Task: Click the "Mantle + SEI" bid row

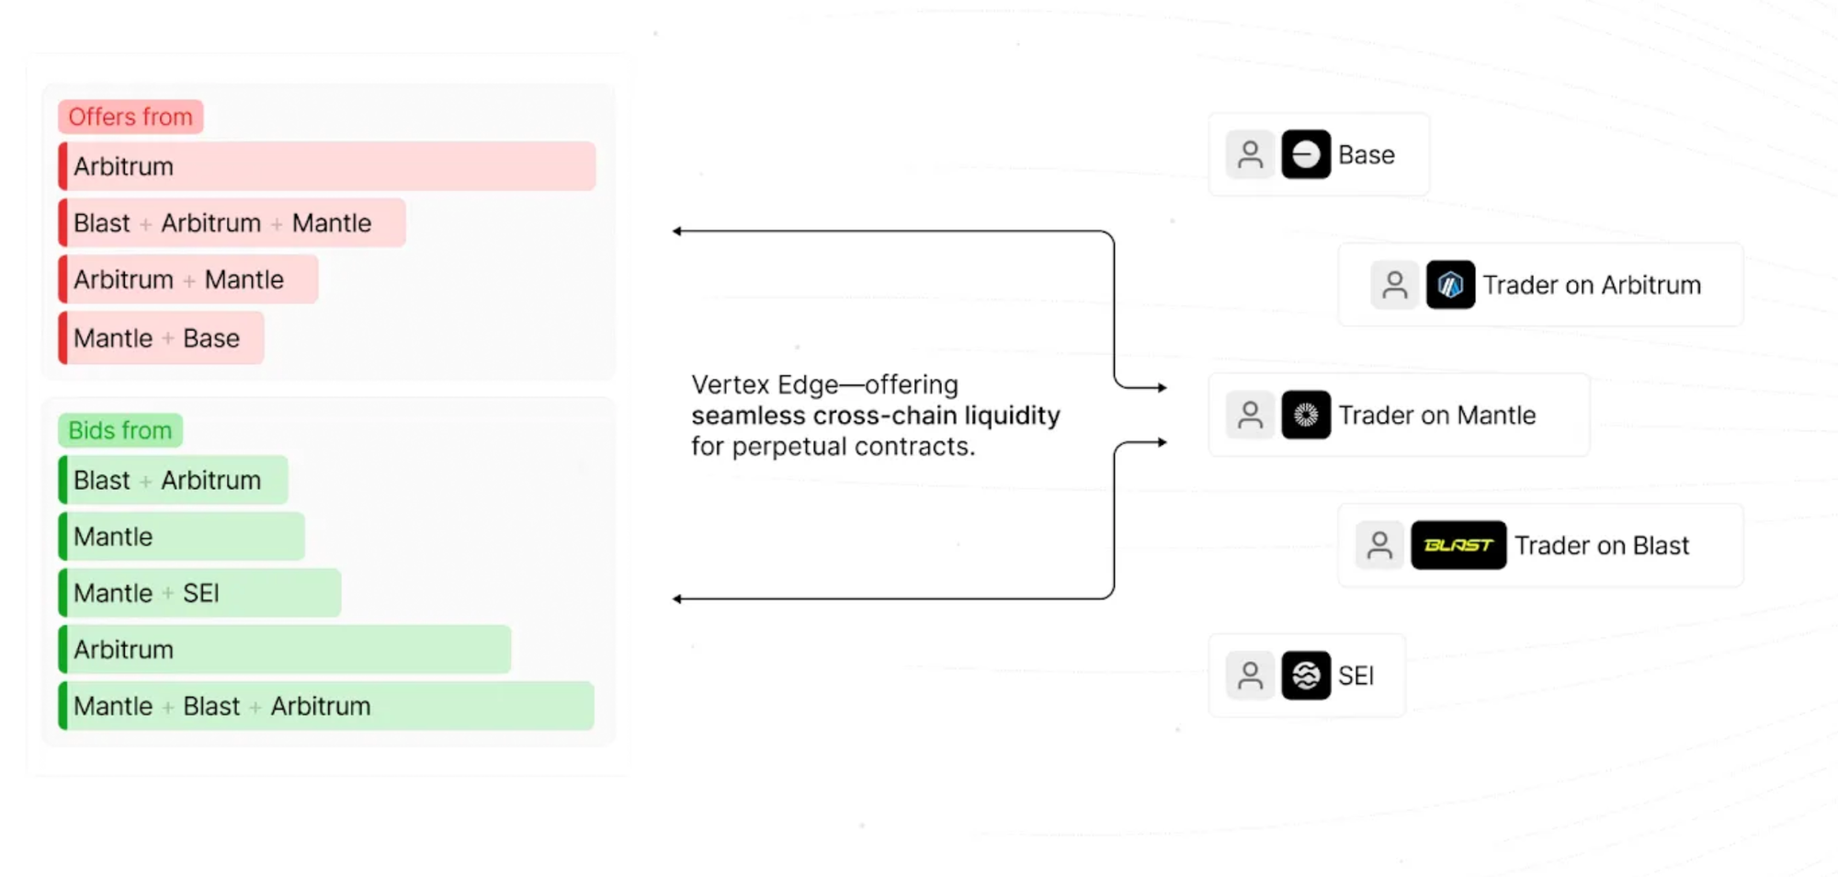Action: 199,593
